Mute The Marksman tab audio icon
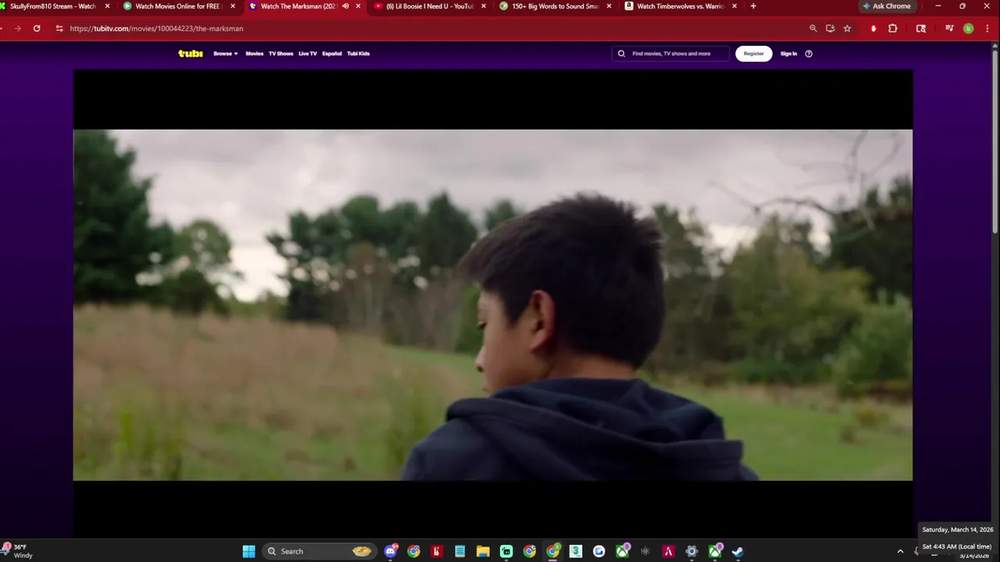Viewport: 1000px width, 562px height. click(x=345, y=6)
